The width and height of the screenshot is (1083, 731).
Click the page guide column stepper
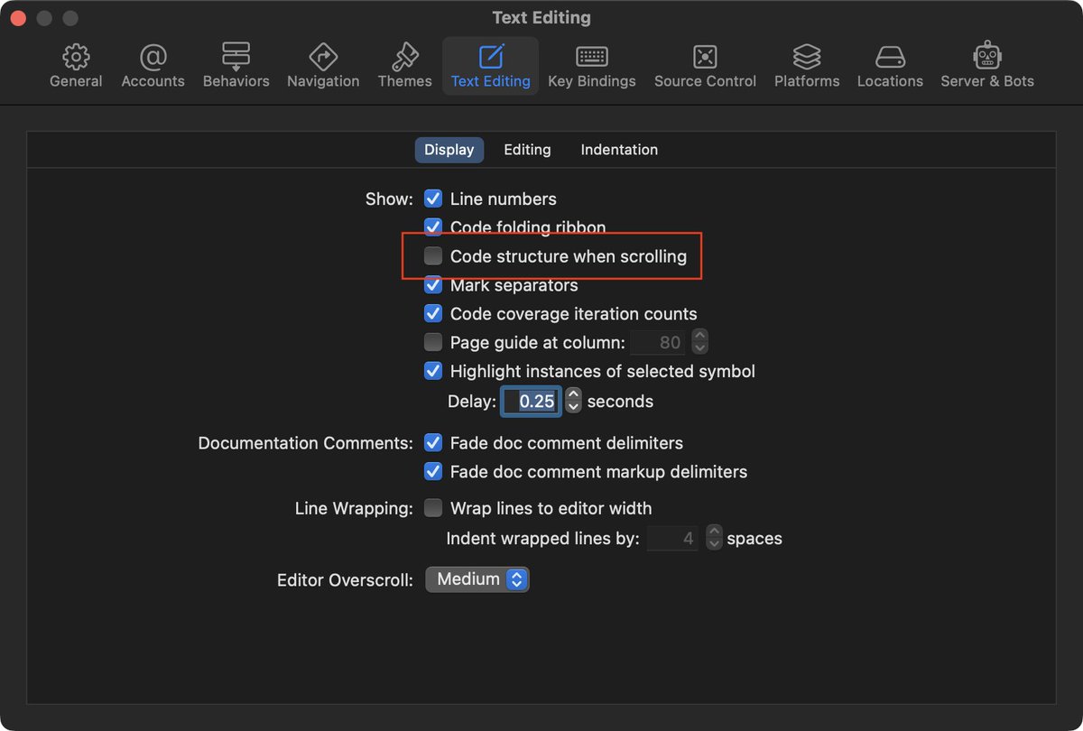(699, 342)
